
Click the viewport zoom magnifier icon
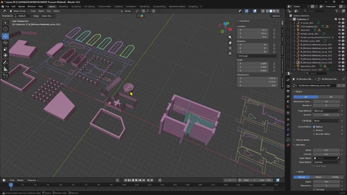pos(230,37)
